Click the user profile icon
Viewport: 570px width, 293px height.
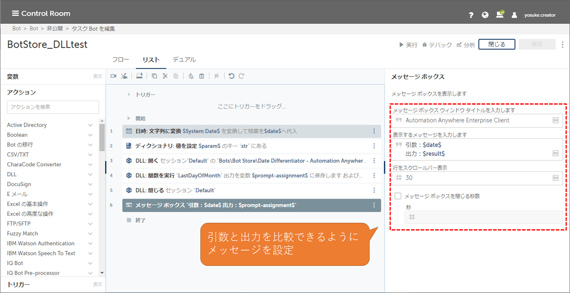[514, 15]
